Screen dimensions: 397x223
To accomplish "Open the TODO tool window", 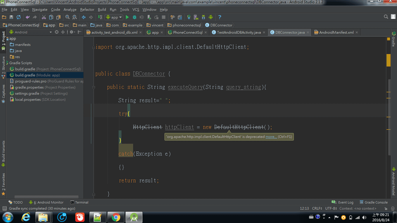I will coord(16,202).
